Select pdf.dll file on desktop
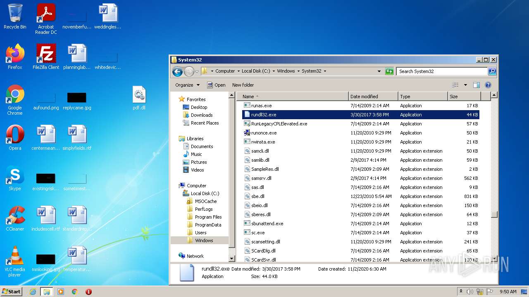This screenshot has height=297, width=529. coord(139,98)
